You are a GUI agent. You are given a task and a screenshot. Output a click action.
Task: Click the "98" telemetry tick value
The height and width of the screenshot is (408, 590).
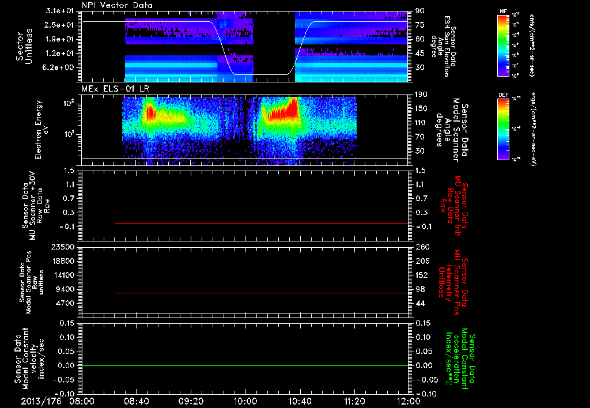click(x=420, y=289)
